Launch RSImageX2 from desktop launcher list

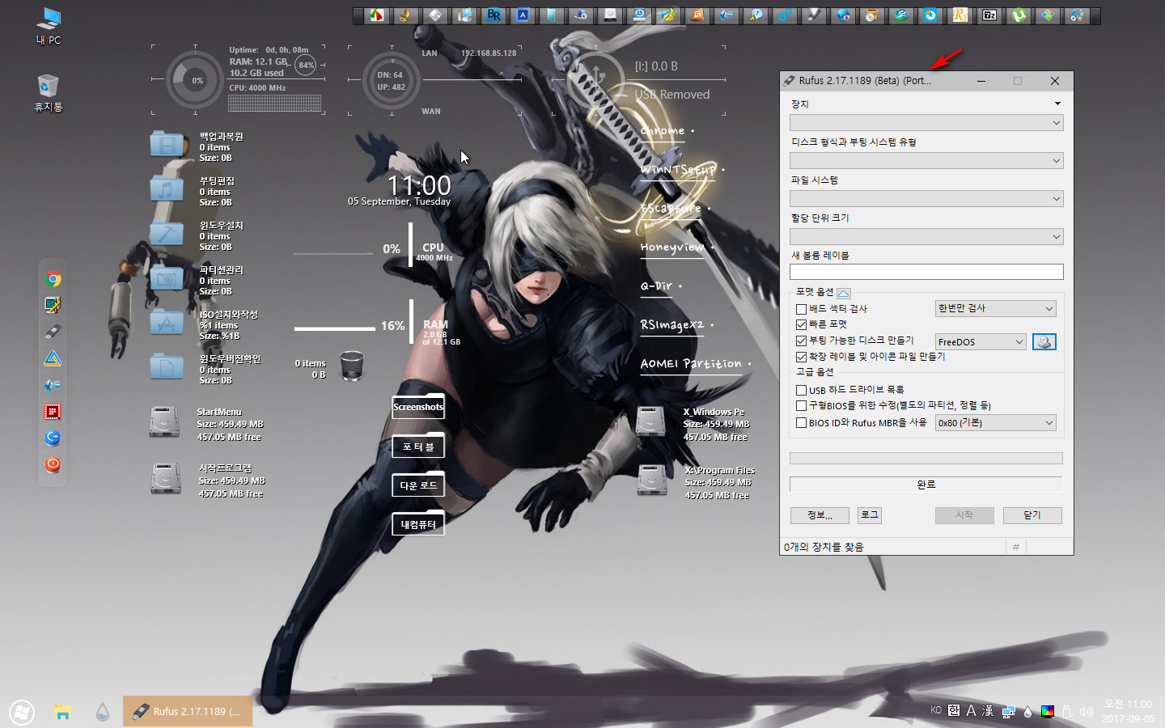pos(672,325)
